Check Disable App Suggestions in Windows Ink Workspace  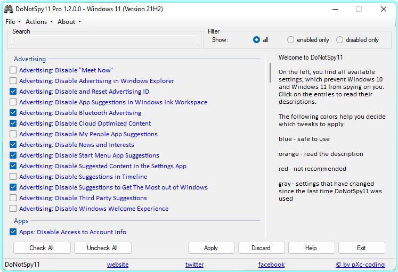(x=13, y=102)
